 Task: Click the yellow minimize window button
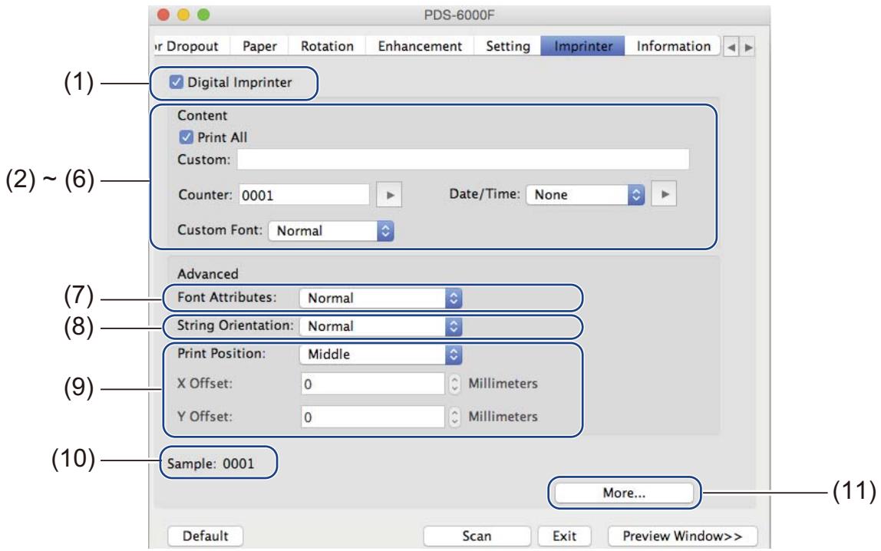[x=183, y=15]
